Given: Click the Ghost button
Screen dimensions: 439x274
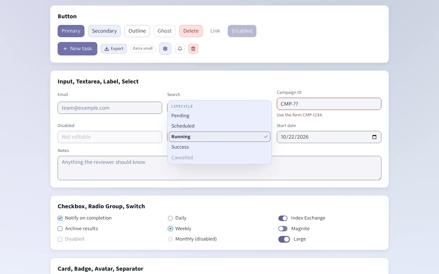Looking at the screenshot, I should (x=165, y=31).
